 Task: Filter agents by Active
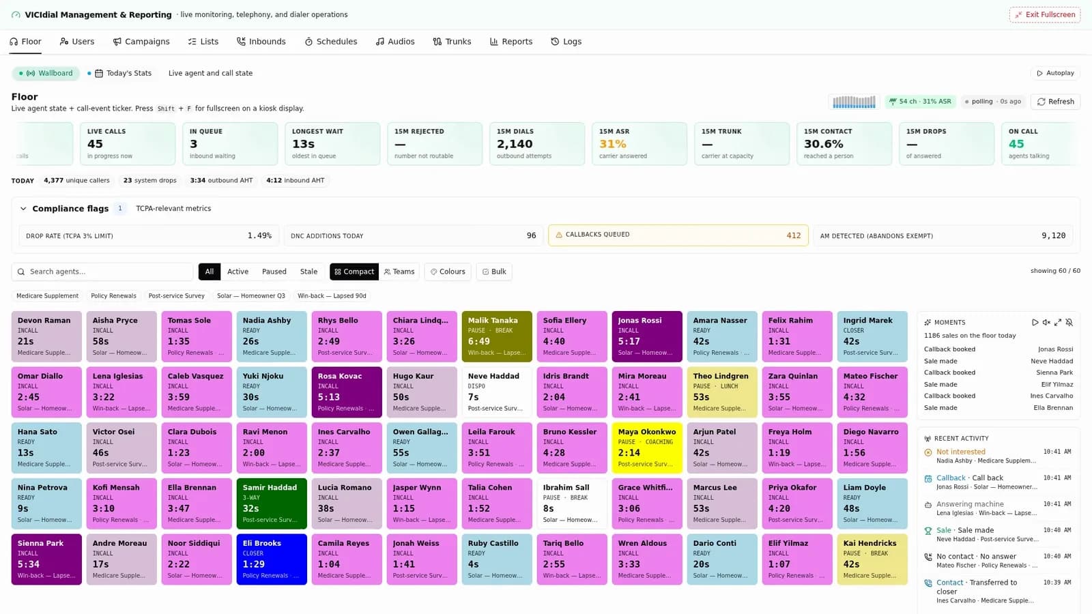point(238,272)
